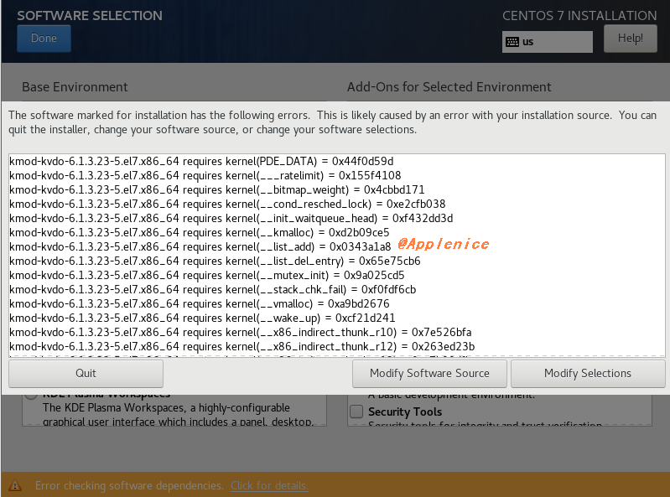Viewport: 670px width, 497px height.
Task: Click the Add-Ons for Selected Environment heading
Action: pos(449,87)
